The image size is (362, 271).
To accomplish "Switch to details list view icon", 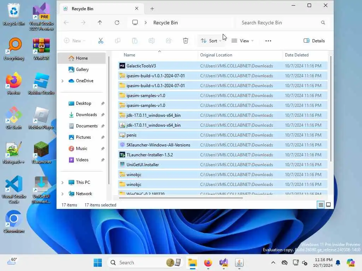I will pos(321,205).
